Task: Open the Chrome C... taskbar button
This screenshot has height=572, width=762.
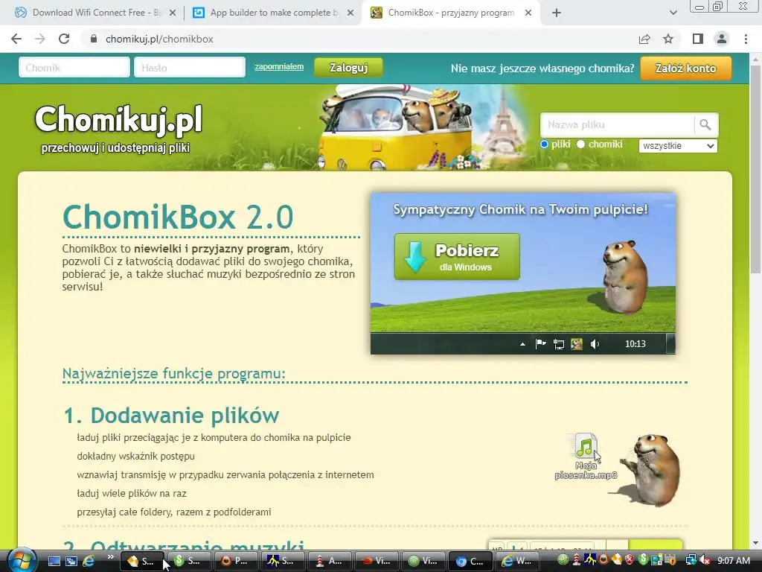Action: pyautogui.click(x=471, y=561)
